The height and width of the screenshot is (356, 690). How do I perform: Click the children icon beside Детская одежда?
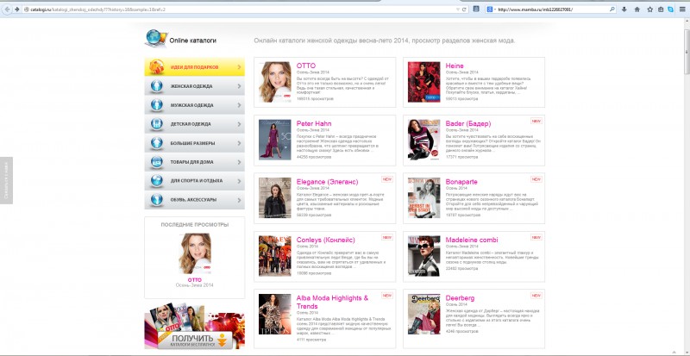(157, 124)
